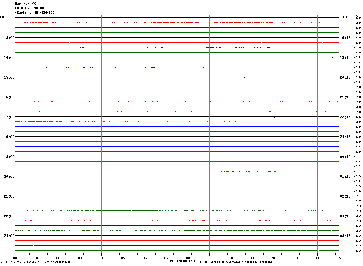
Task: Select the '17:00' CDT hour label
Action: (x=9, y=117)
